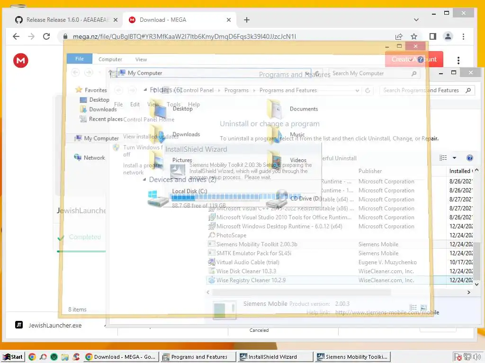
Task: Open the View ribbon tab in My Computer
Action: point(141,59)
